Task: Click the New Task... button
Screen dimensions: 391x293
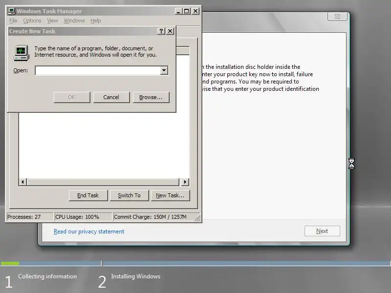Action: click(170, 196)
